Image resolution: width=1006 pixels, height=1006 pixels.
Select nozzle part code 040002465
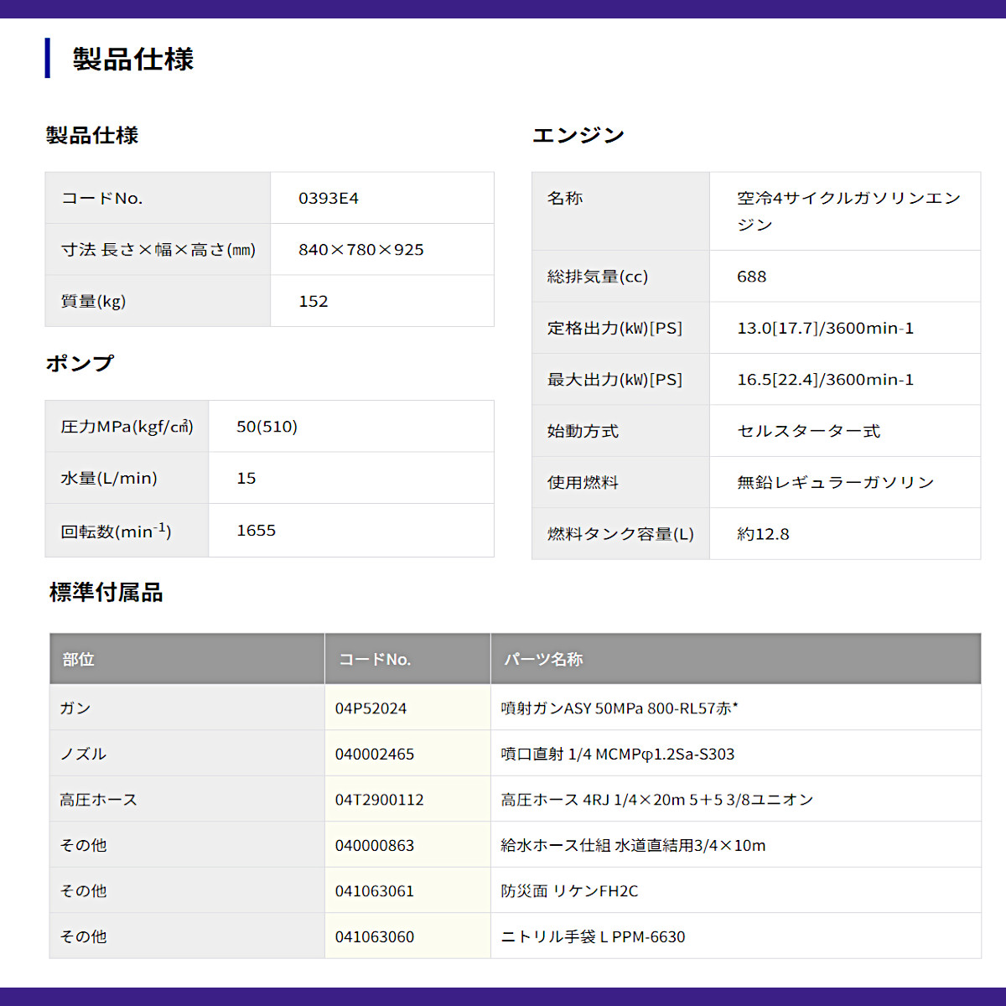click(x=375, y=754)
